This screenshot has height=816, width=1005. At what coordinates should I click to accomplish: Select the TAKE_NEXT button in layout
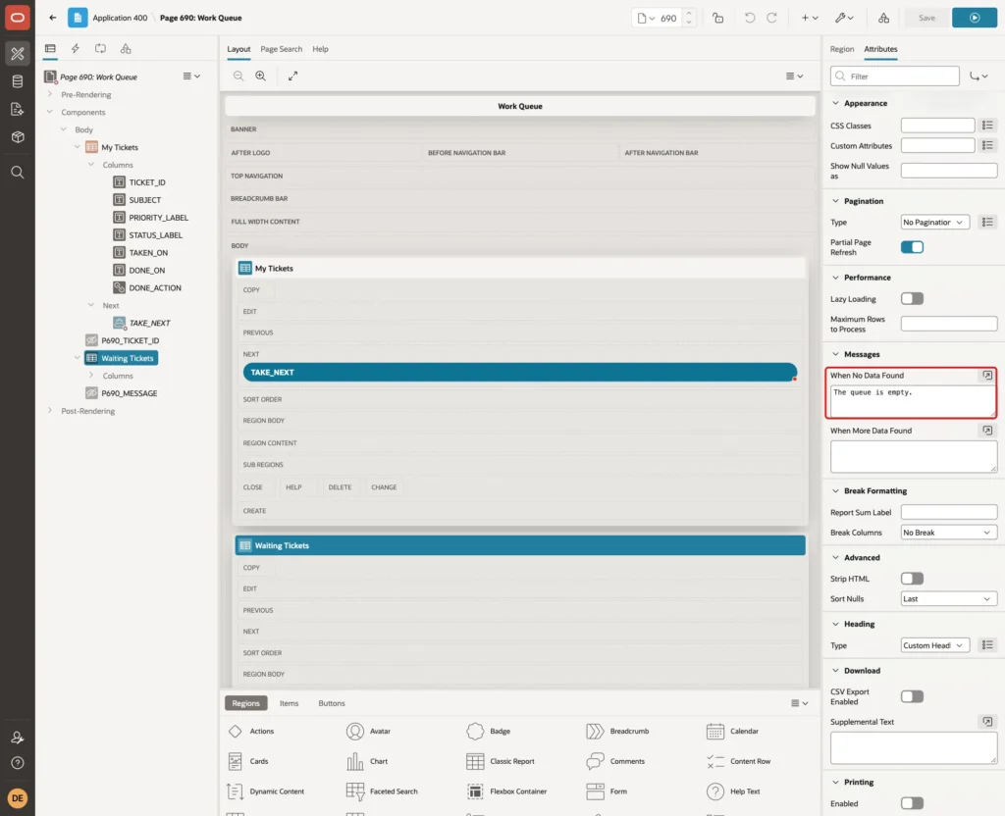[x=520, y=372]
